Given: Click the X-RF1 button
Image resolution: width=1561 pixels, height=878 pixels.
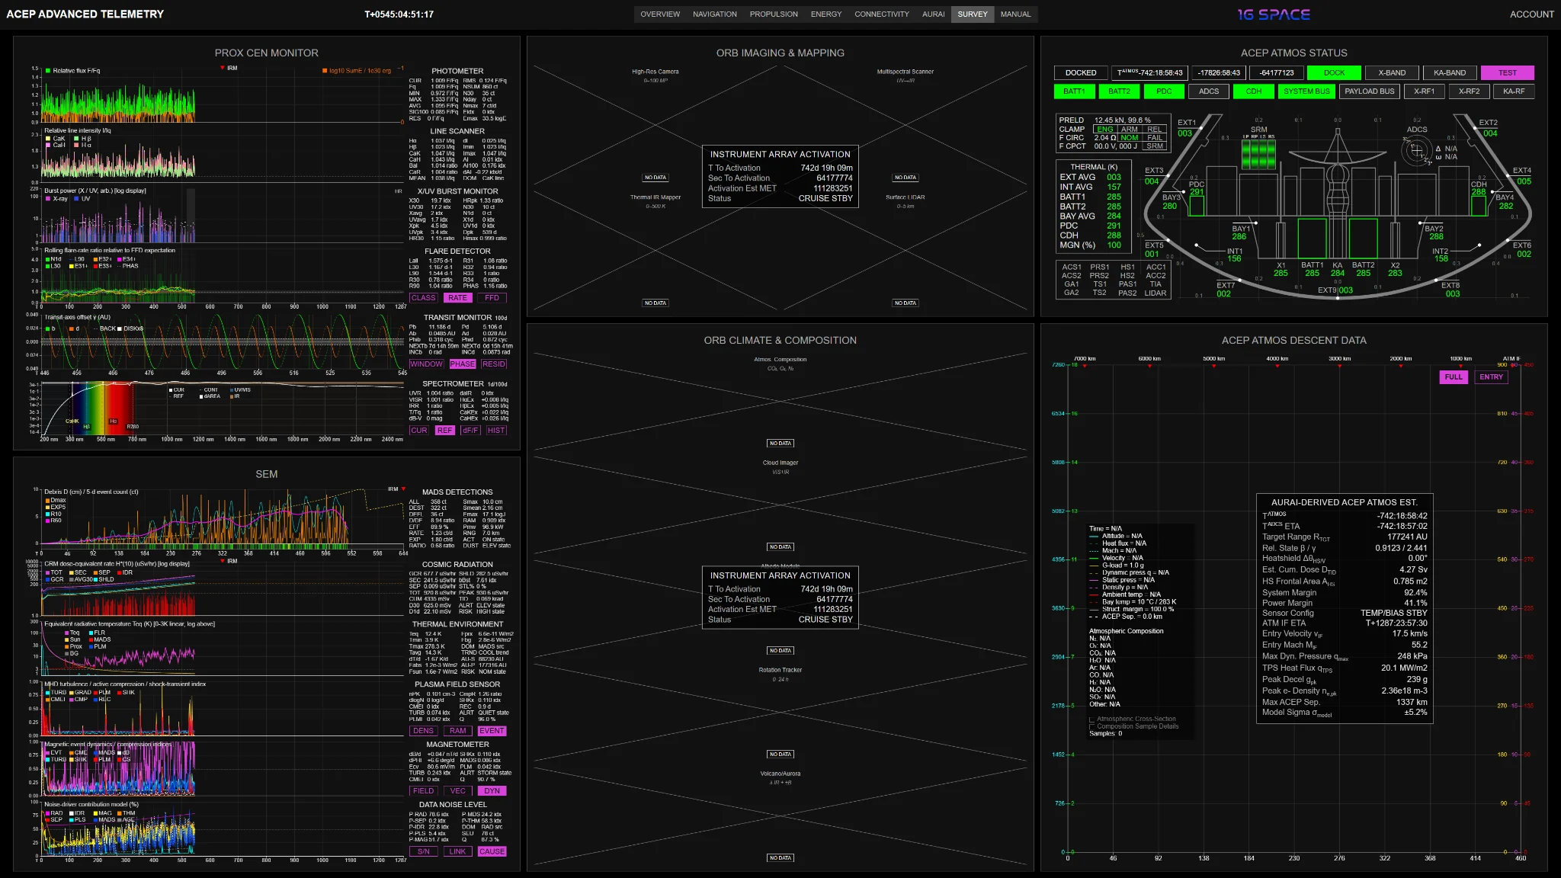Looking at the screenshot, I should pyautogui.click(x=1424, y=91).
